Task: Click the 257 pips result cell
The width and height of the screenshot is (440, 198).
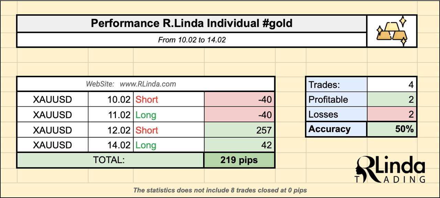Action: click(239, 130)
